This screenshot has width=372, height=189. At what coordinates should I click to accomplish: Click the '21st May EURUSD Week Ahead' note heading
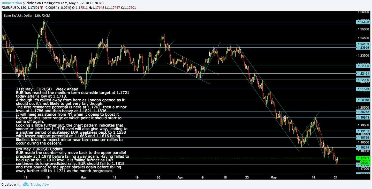[47, 89]
